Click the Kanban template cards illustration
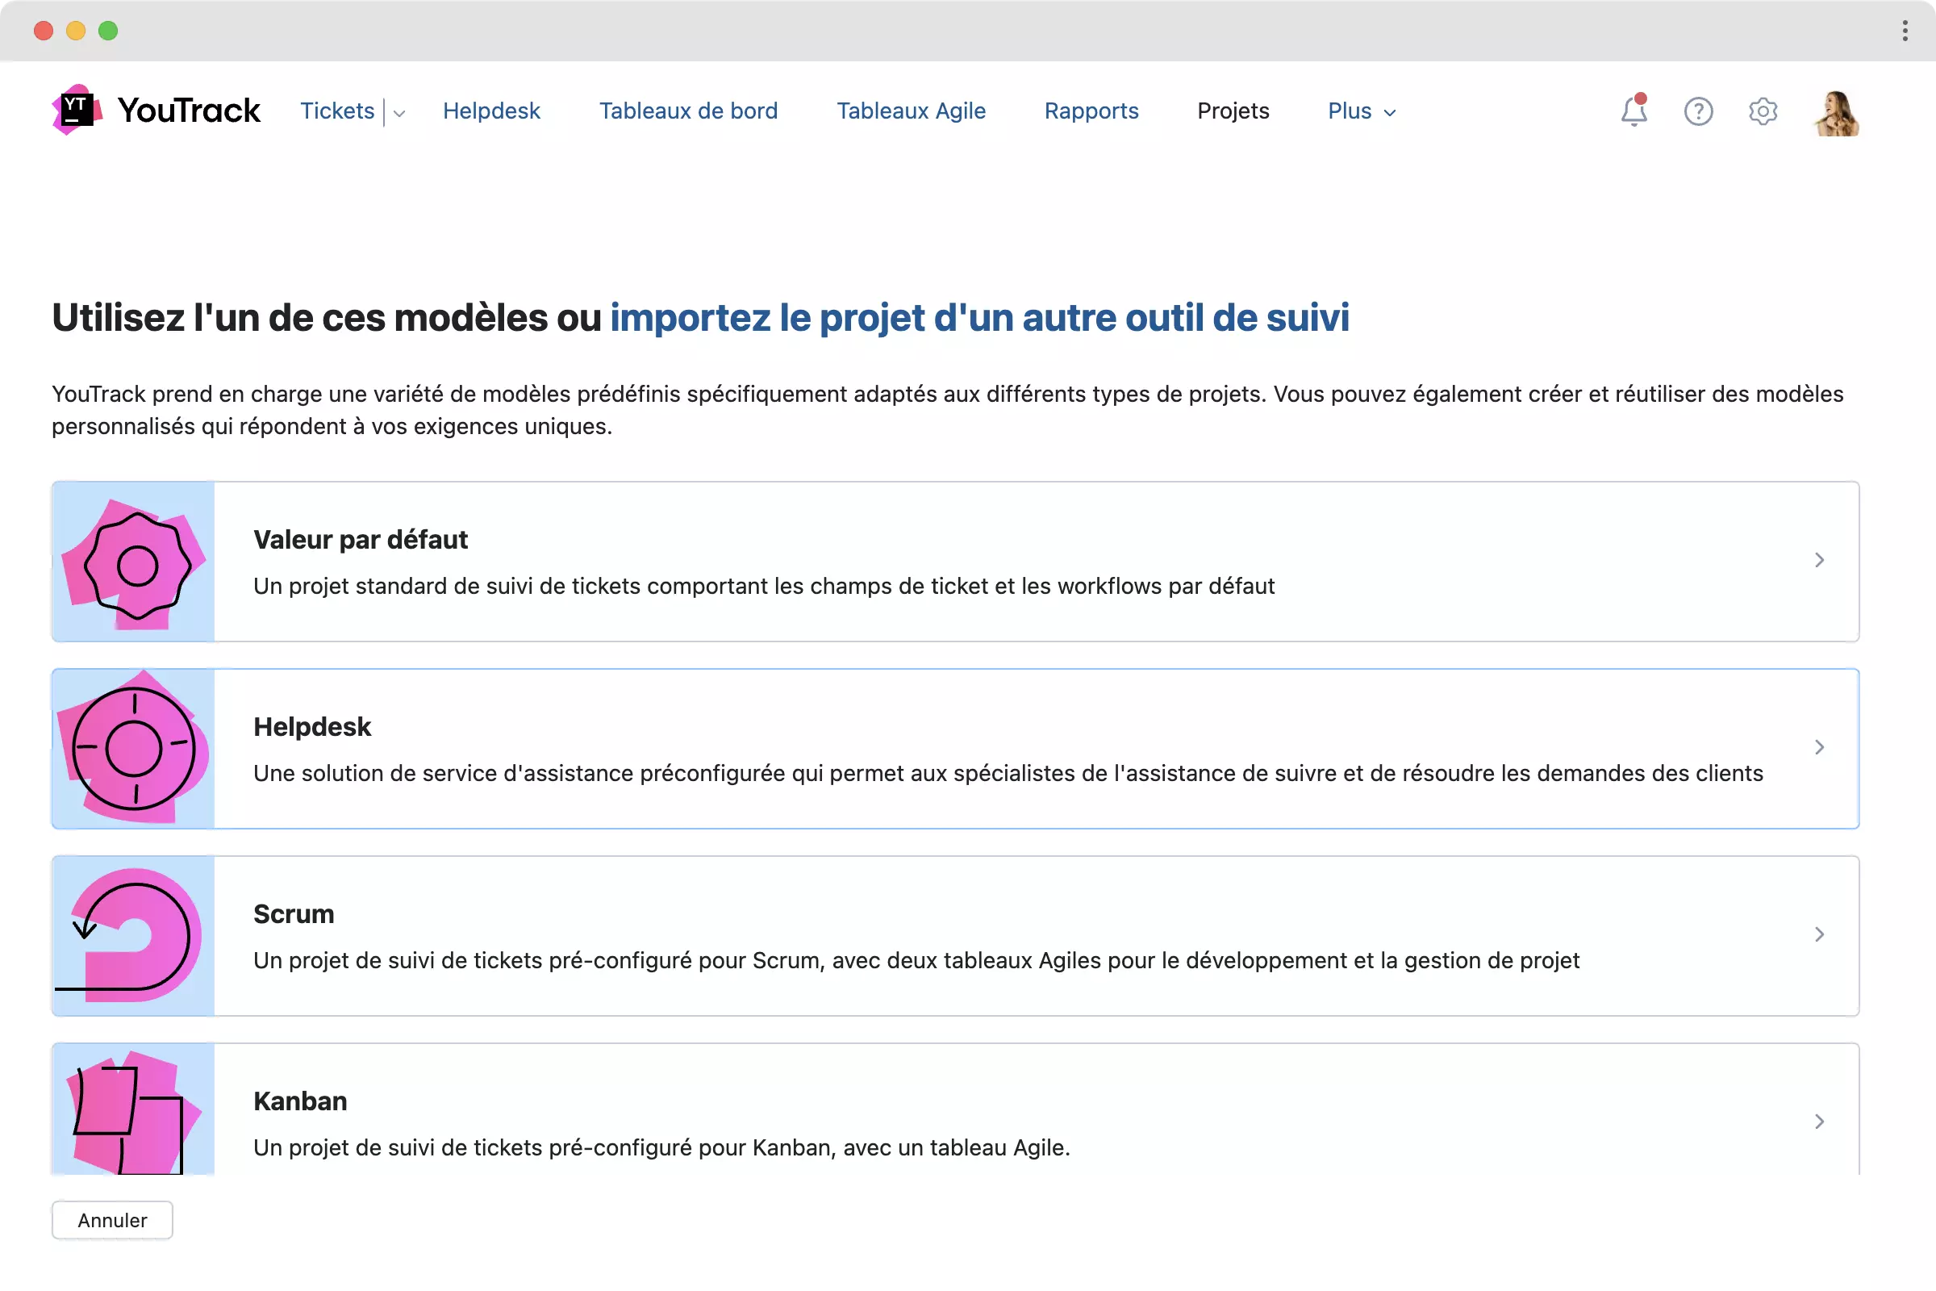The width and height of the screenshot is (1936, 1291). click(x=133, y=1110)
